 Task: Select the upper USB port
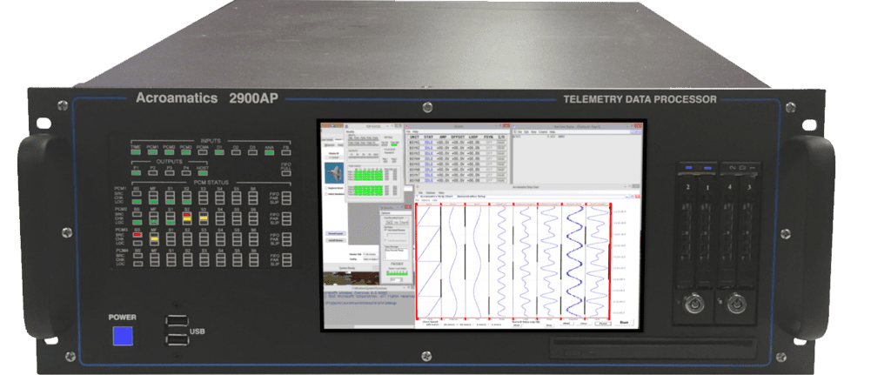[x=176, y=322]
